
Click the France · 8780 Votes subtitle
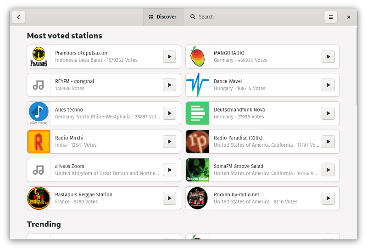point(76,202)
